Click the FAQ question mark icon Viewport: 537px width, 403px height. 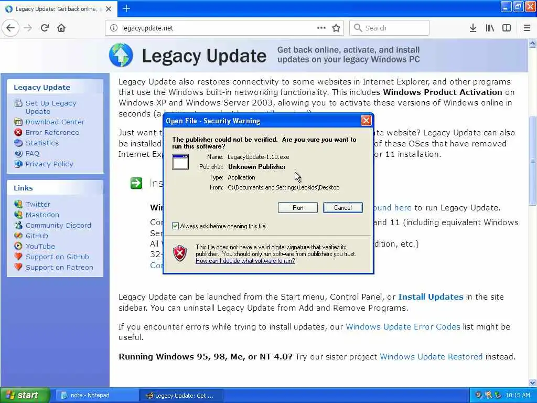tap(18, 154)
